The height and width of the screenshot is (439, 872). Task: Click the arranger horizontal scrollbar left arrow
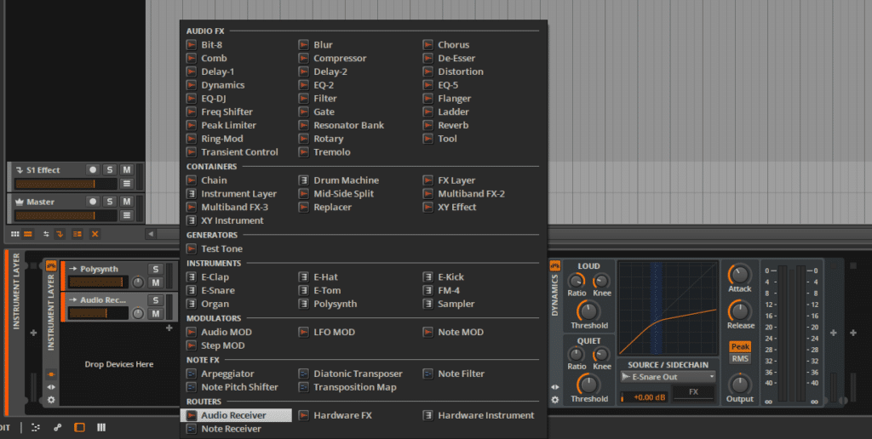click(151, 234)
